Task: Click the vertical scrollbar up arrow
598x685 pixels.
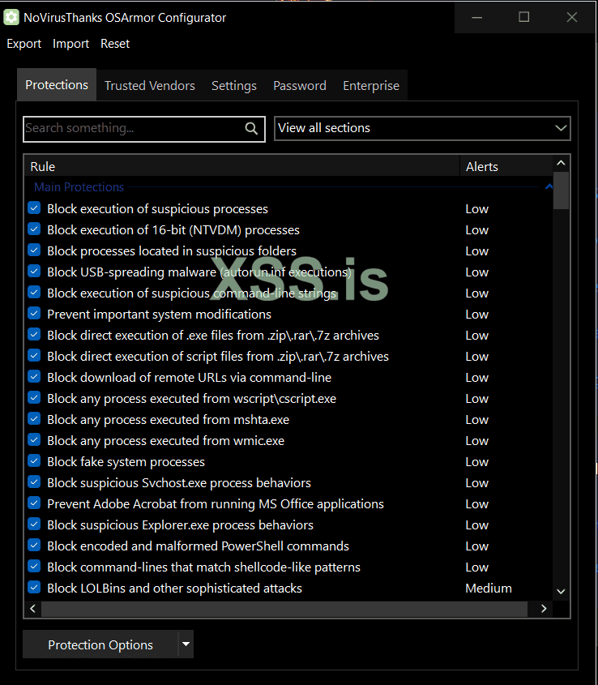Action: coord(561,164)
